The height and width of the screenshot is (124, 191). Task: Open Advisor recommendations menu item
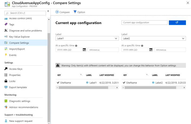click(24, 107)
